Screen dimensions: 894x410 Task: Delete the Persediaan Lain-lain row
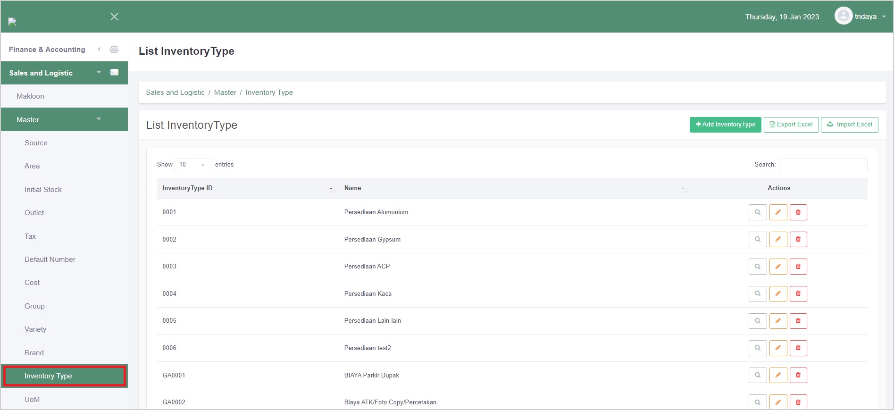coord(798,321)
